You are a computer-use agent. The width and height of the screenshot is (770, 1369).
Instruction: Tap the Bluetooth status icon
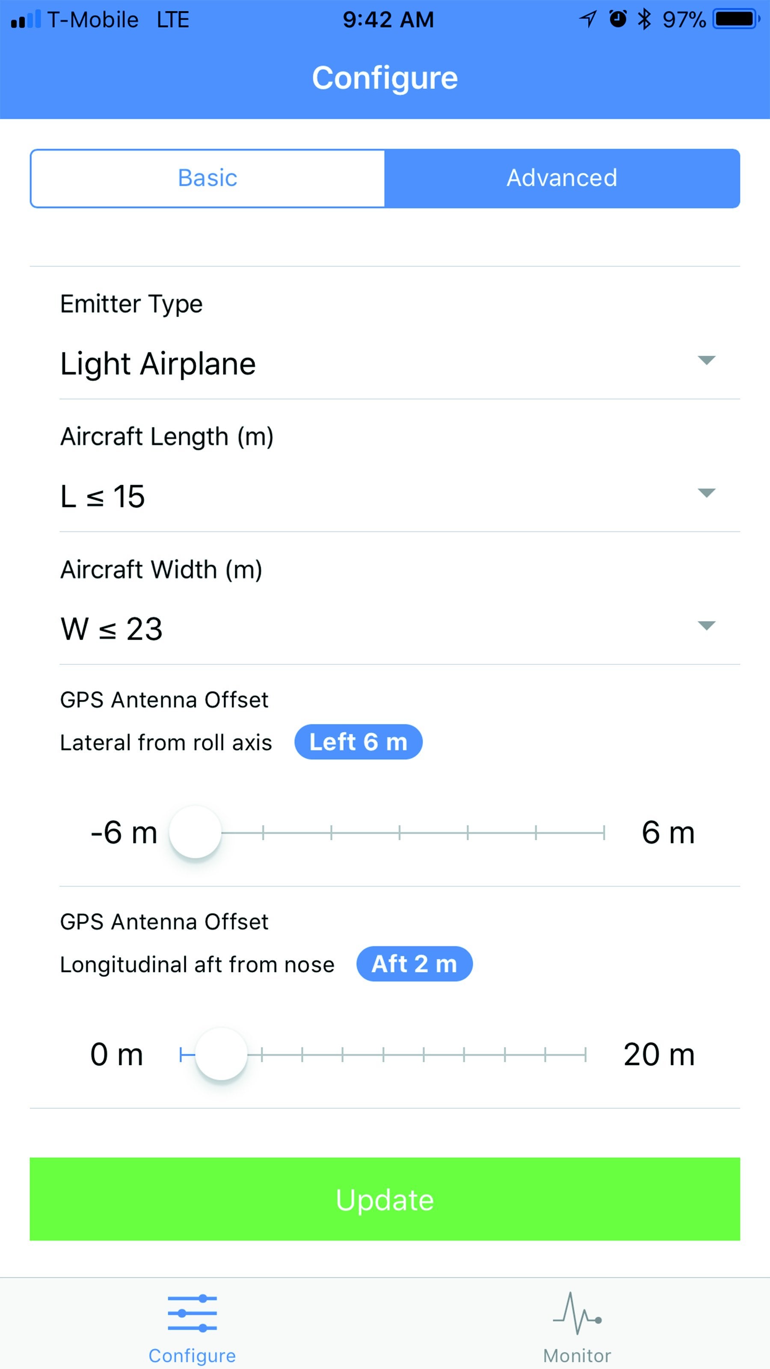(x=644, y=20)
